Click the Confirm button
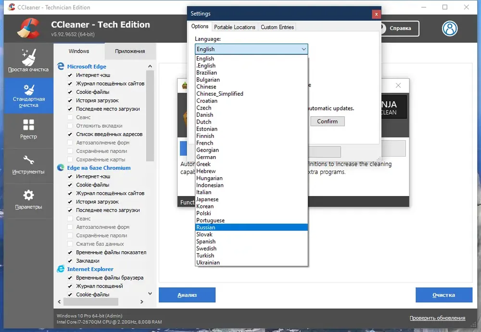Image resolution: width=481 pixels, height=332 pixels. 327,122
